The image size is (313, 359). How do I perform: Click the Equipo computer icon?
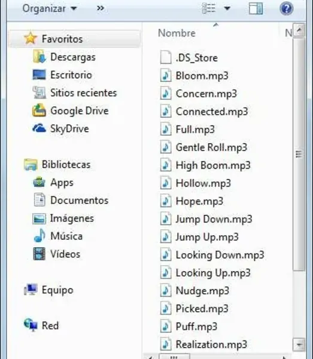click(x=31, y=290)
